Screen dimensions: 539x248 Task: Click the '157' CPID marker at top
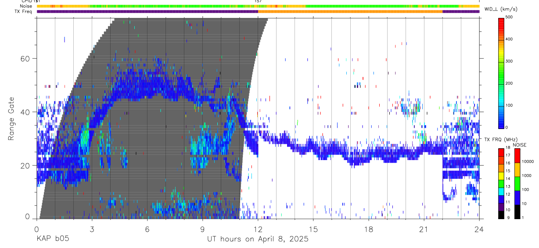258,1
